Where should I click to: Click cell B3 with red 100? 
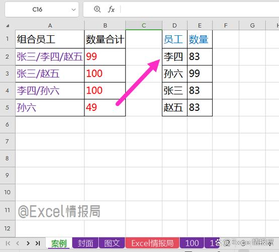(x=105, y=74)
